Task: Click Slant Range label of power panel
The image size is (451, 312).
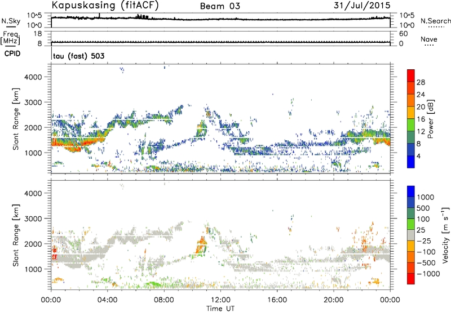Action: 16,119
